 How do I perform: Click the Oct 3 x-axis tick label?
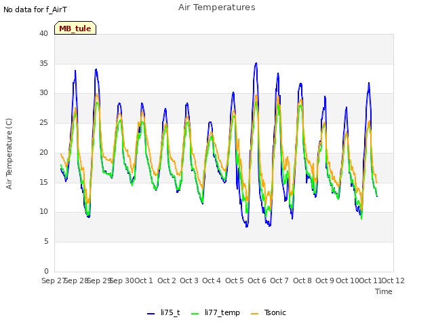[189, 280]
